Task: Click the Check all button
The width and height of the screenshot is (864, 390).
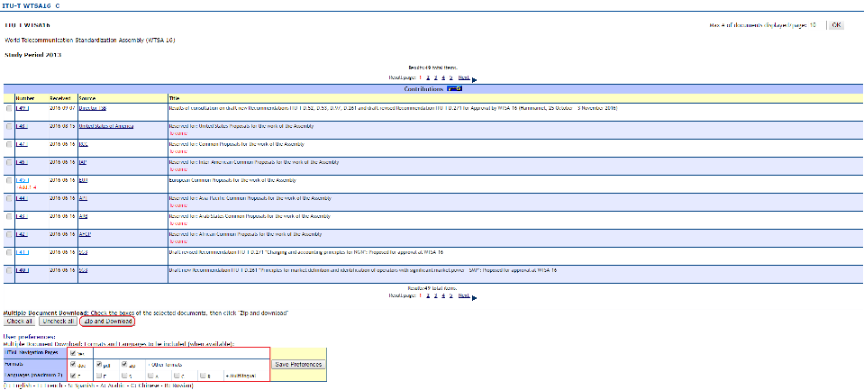Action: click(19, 322)
